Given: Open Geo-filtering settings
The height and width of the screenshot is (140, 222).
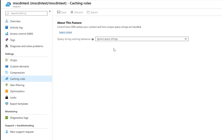Looking at the screenshot, I should [x=17, y=85].
